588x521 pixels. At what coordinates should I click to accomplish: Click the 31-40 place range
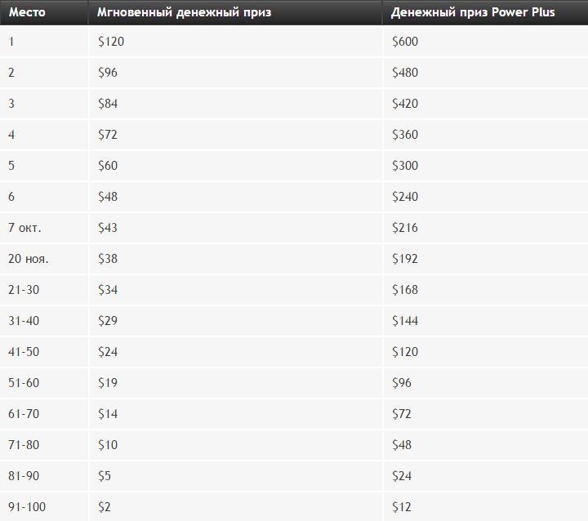24,321
